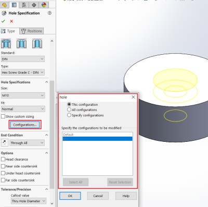
Task: Enable Show custom sizing checkbox
Action: coord(3,116)
